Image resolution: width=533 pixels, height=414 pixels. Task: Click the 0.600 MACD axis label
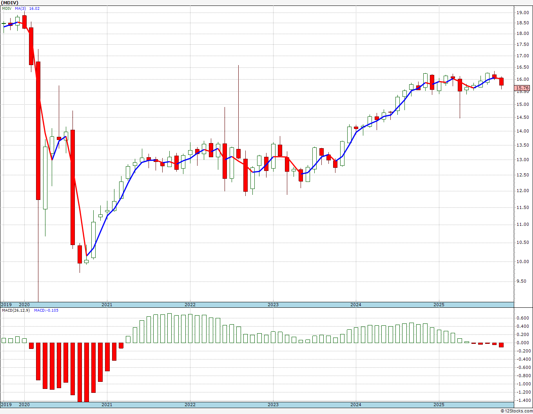(x=523, y=318)
